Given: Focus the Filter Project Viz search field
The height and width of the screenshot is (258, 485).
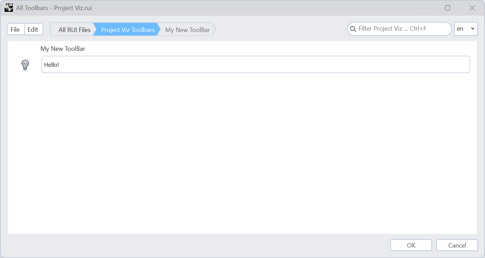Looking at the screenshot, I should point(400,29).
